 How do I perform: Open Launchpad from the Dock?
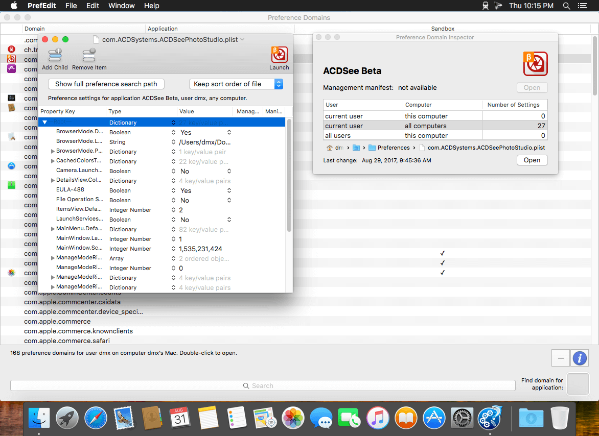[x=67, y=418]
